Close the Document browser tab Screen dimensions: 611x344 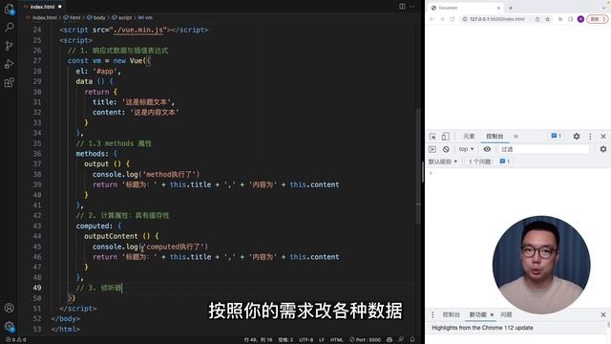pos(498,8)
